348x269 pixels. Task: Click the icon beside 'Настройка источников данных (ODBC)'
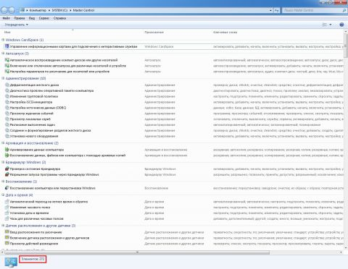coord(7,108)
